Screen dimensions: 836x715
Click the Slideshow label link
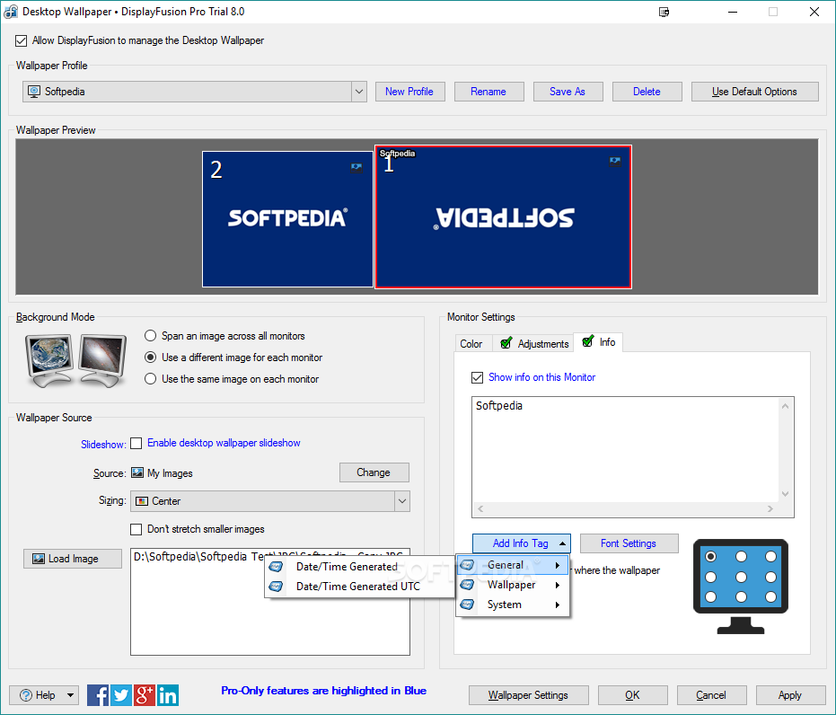103,444
